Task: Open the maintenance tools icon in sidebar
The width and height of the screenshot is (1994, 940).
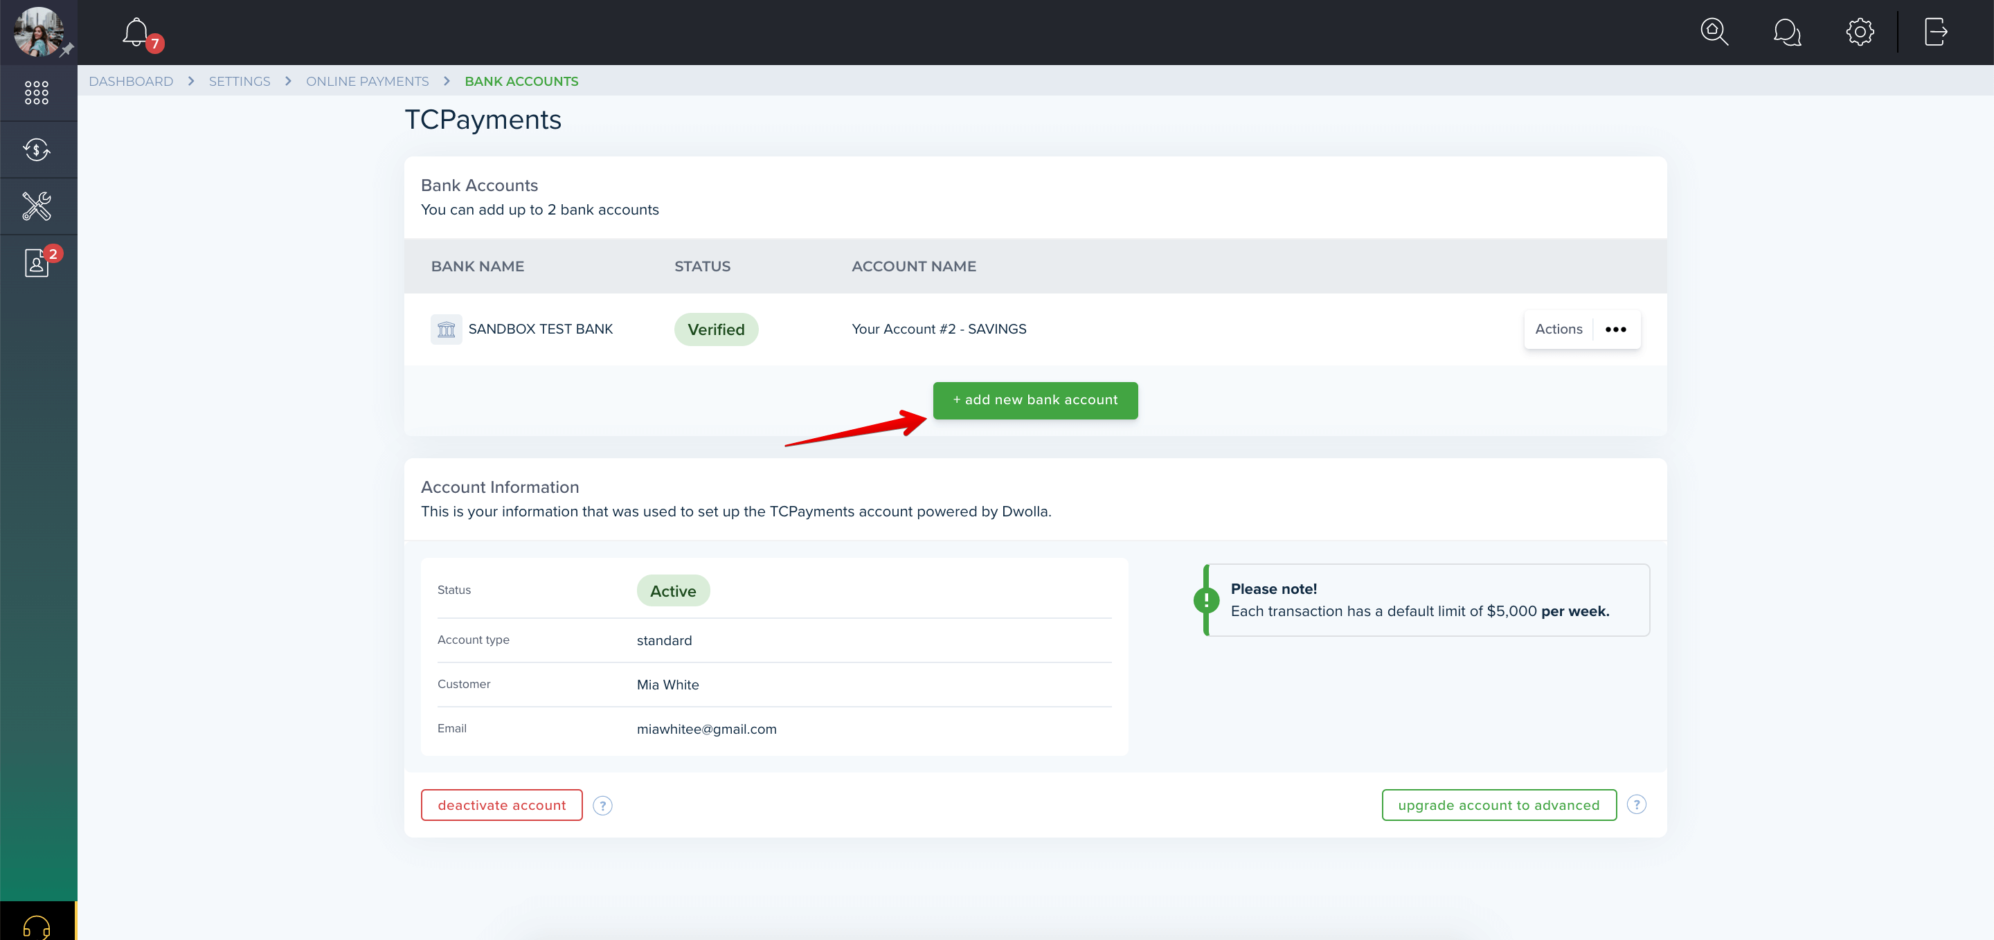Action: 37,206
